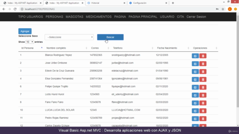
Task: Select the 123456789 cell
Action: coord(96,118)
